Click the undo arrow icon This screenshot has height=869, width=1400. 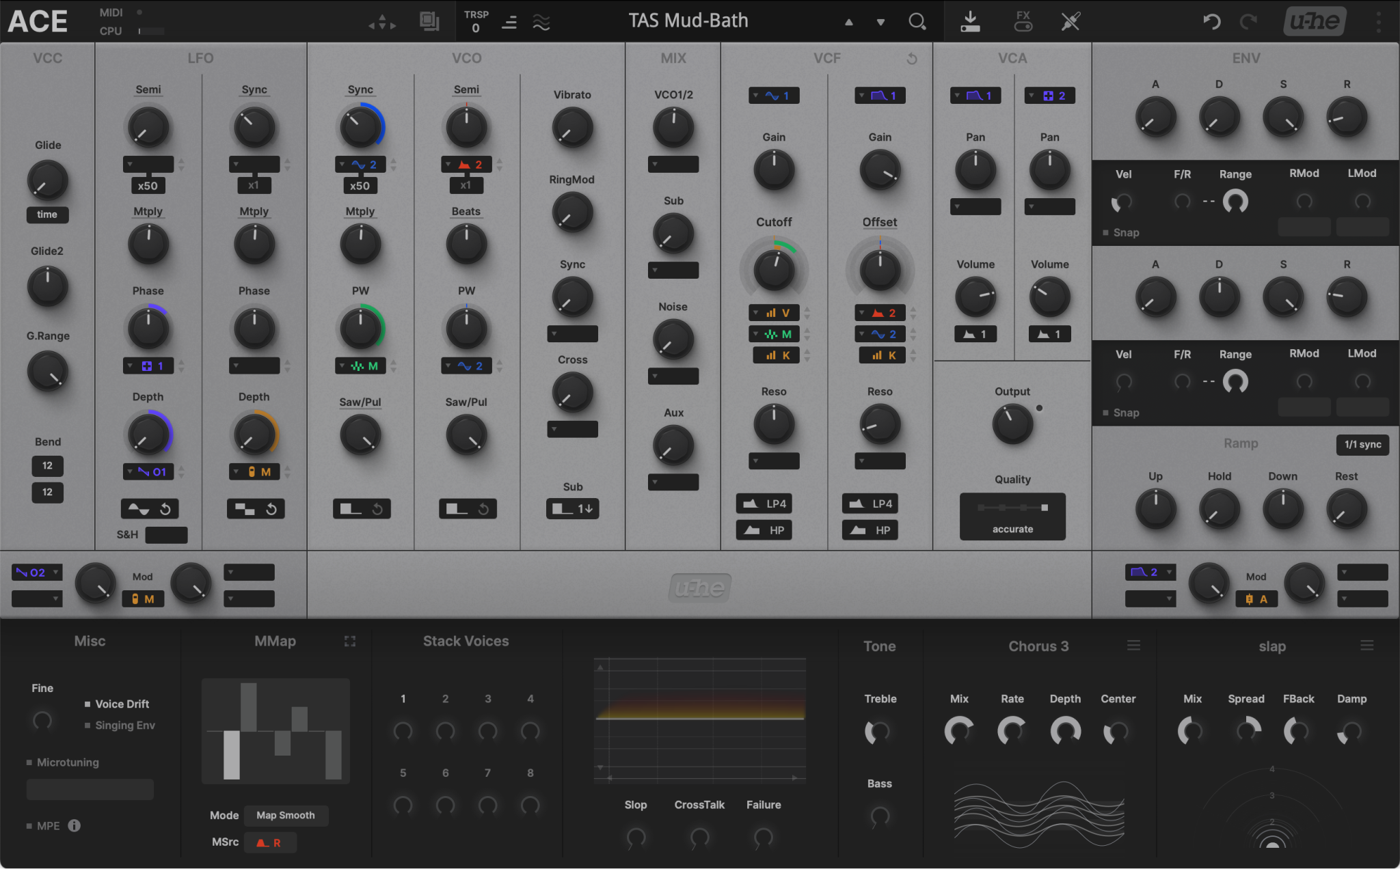(1211, 22)
